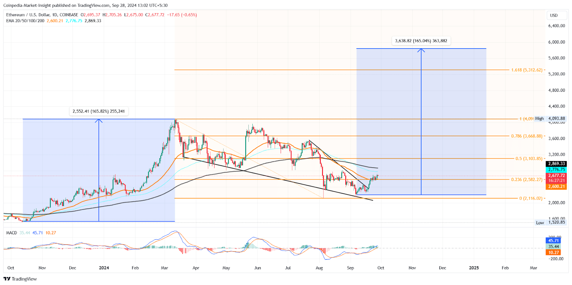Screen dimensions: 572x285
Task: Click the red 2,677.72 current price tag
Action: coord(556,176)
